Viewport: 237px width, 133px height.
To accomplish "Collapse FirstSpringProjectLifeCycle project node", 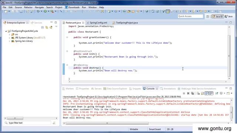I will [x=6, y=31].
